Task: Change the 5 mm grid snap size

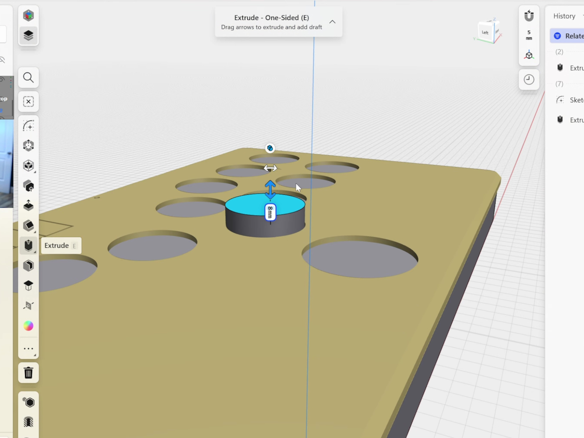Action: coord(529,35)
